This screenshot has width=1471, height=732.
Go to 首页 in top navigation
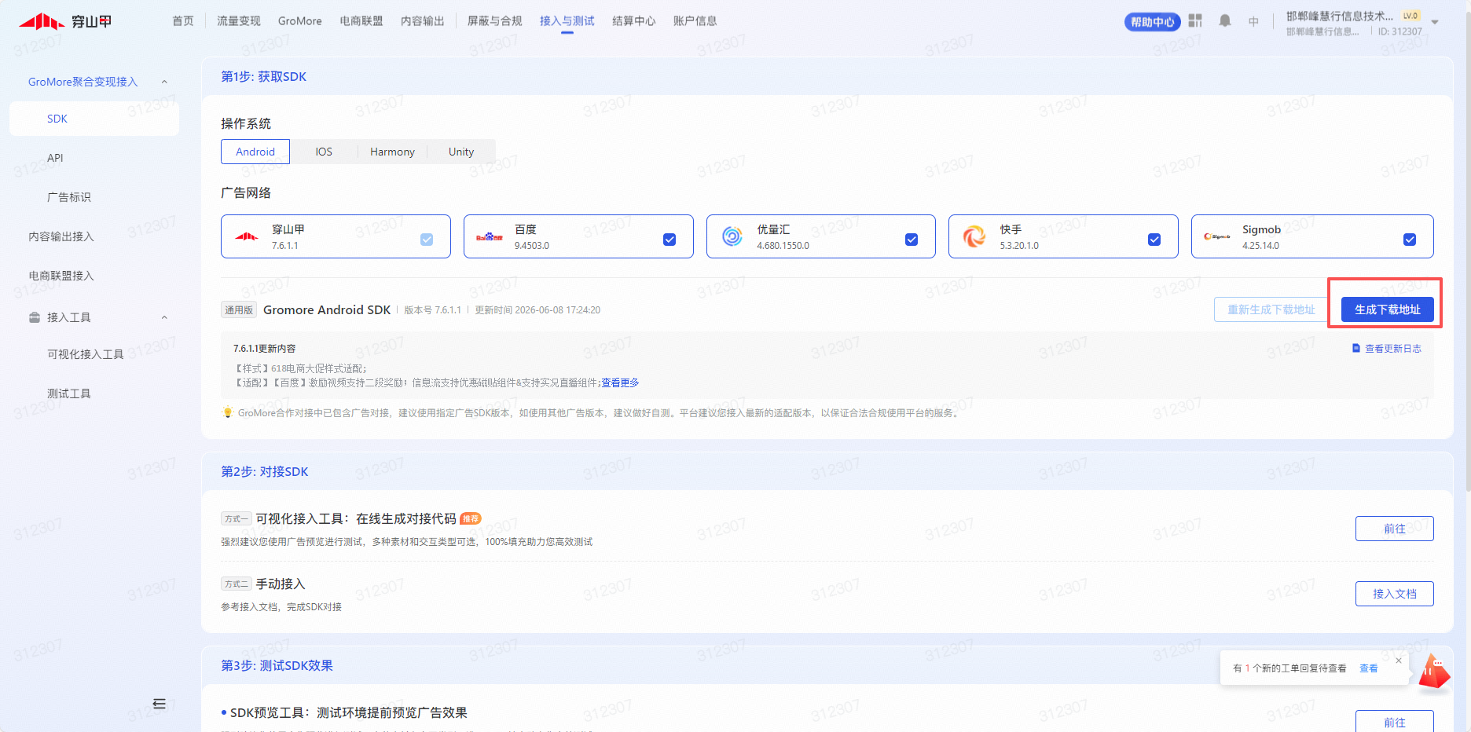click(183, 21)
